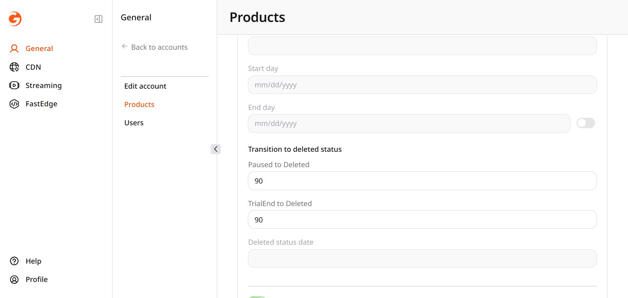Viewport: 628px width, 298px height.
Task: Collapse the secondary menu using the chevron
Action: pos(216,149)
